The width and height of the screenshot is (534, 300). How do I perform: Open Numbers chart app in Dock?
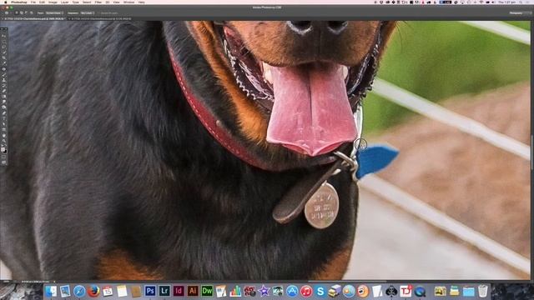point(235,291)
